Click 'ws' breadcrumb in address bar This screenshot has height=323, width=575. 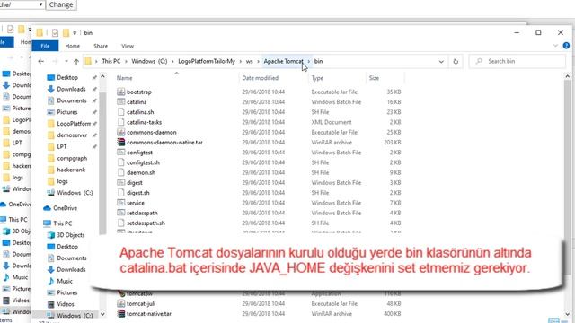(250, 61)
